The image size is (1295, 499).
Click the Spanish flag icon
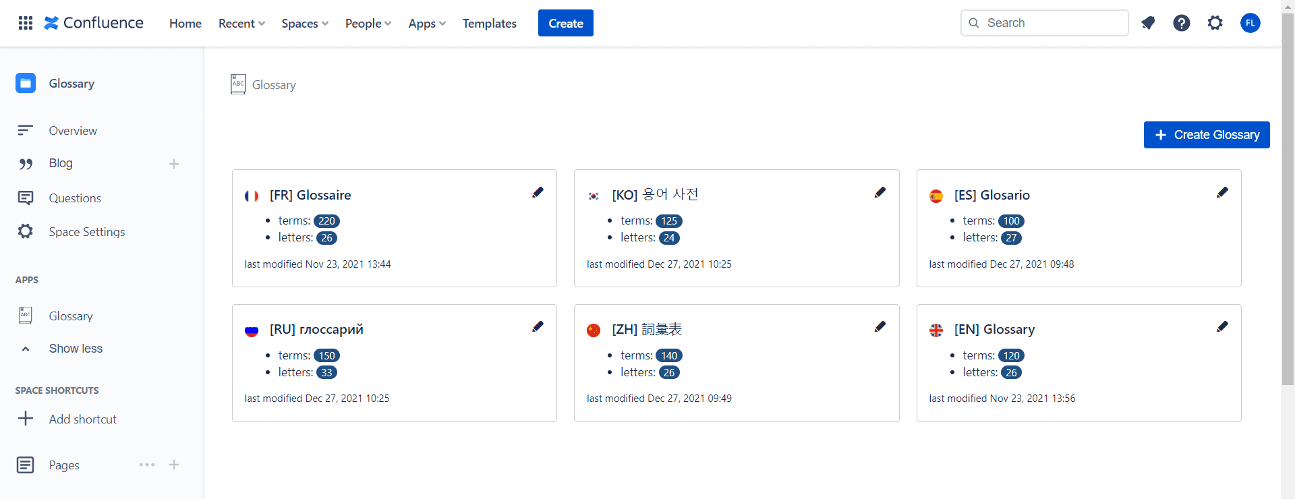936,196
